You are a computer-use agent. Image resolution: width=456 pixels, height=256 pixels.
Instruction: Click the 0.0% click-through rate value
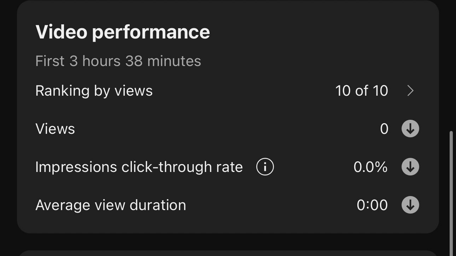click(370, 167)
